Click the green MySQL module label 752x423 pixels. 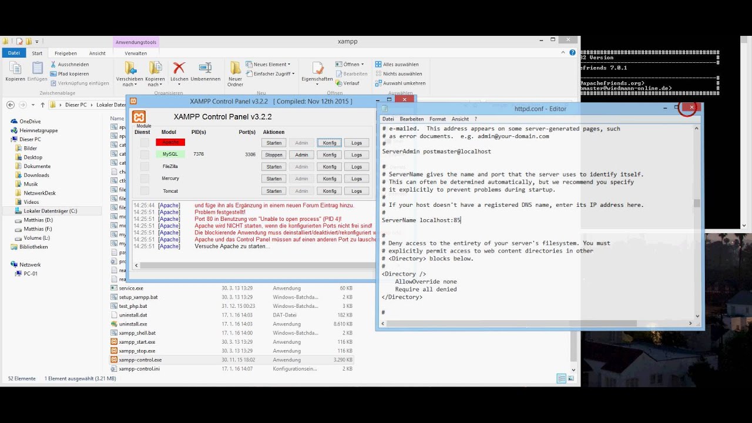[x=170, y=154]
